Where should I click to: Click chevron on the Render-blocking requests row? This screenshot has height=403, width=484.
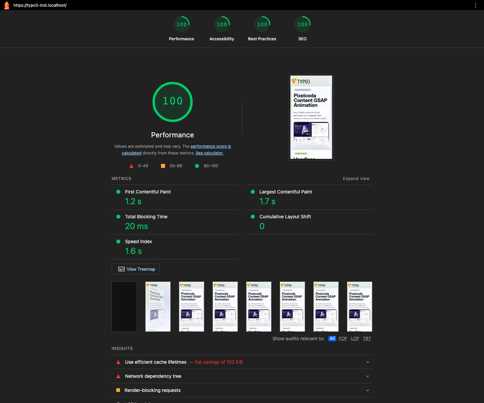pos(368,390)
